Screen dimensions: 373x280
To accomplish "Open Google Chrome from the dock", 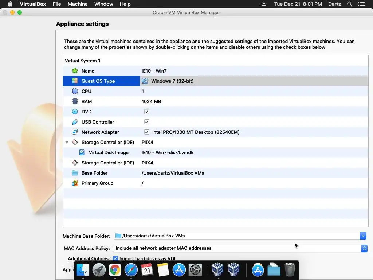I will [x=115, y=270].
